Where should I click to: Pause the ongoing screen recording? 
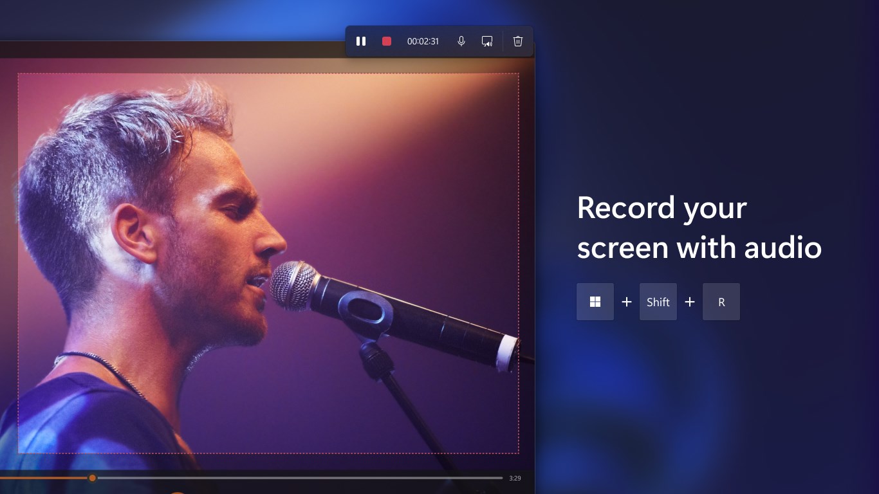click(361, 41)
